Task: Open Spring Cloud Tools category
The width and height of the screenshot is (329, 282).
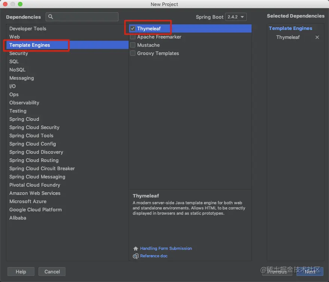Action: coord(67,136)
